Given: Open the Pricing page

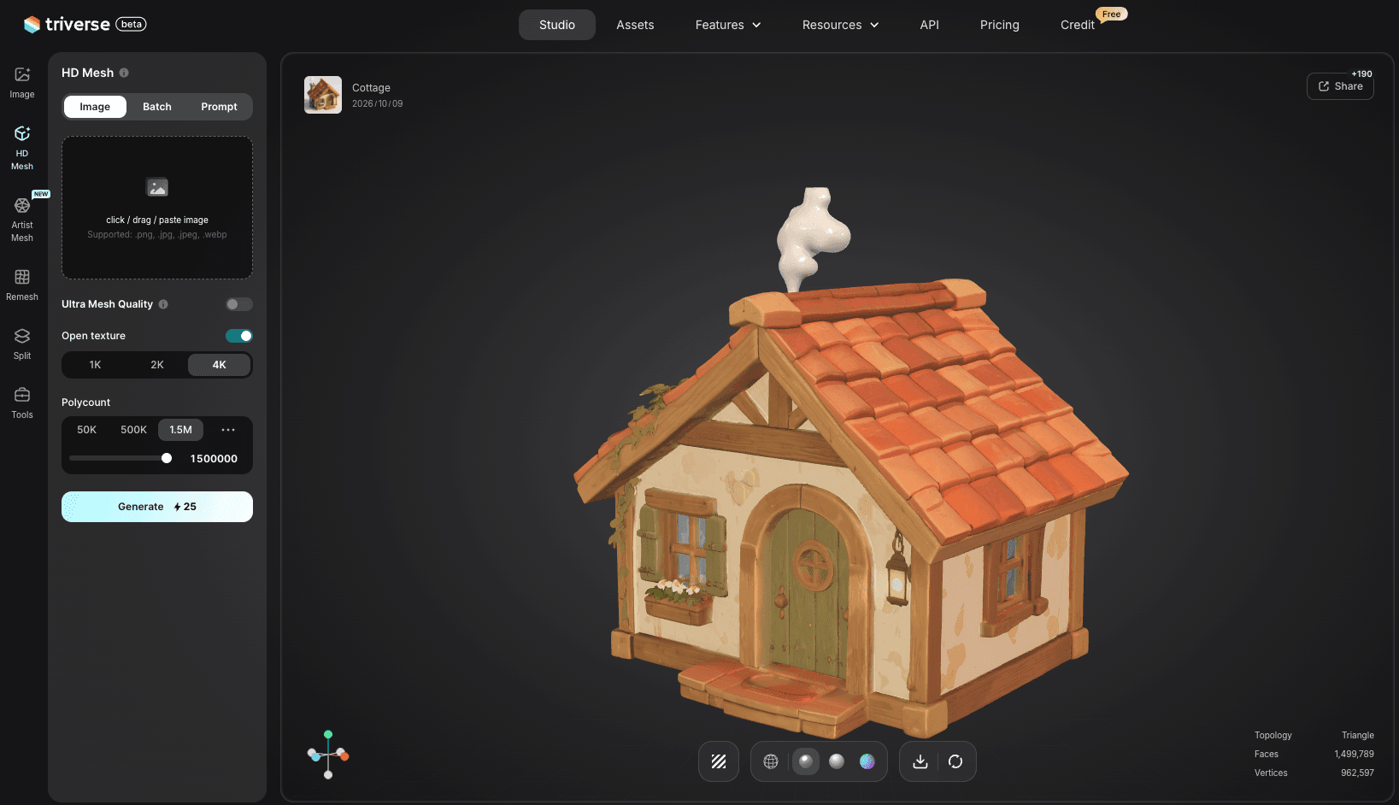Looking at the screenshot, I should 1000,25.
